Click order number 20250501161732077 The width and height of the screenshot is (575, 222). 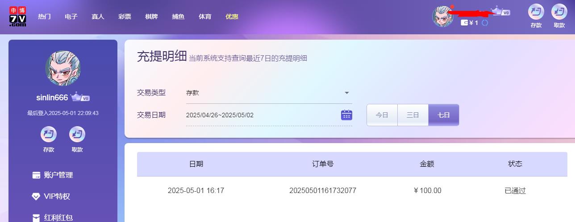[x=323, y=191]
